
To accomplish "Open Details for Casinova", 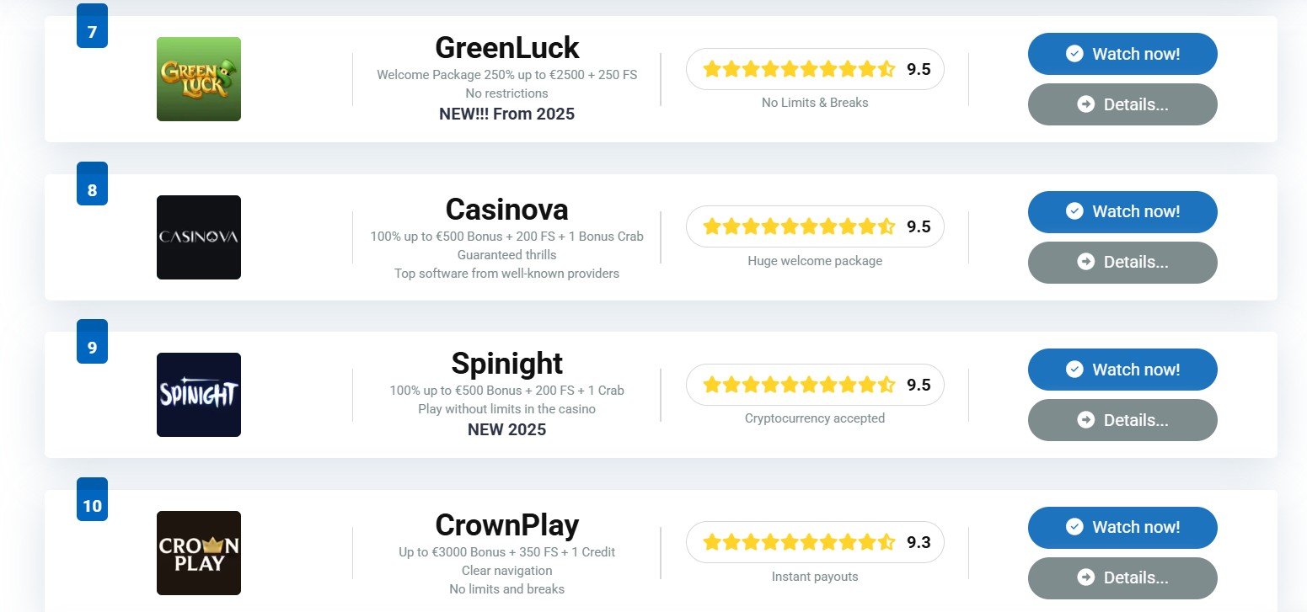I will 1122,262.
